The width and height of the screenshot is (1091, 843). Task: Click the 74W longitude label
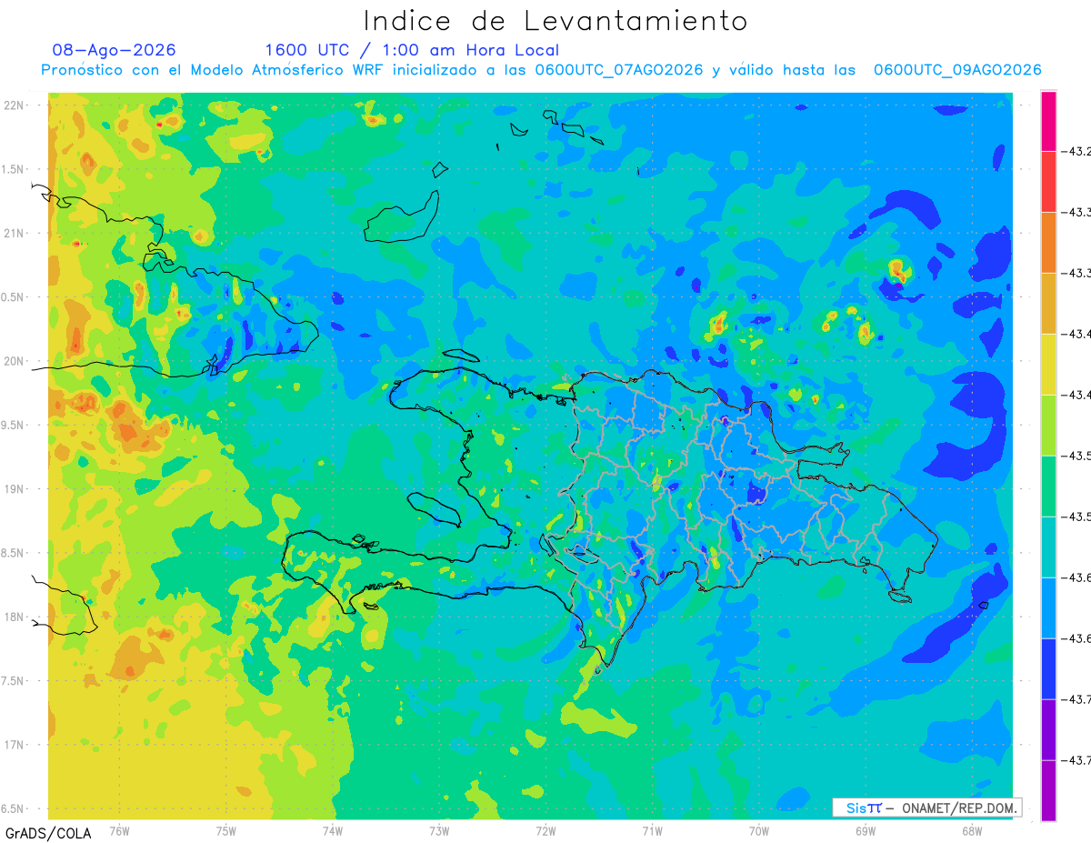pos(333,830)
